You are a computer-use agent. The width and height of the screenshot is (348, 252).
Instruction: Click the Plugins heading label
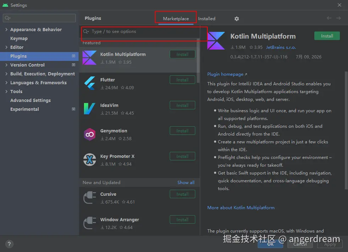coord(93,18)
